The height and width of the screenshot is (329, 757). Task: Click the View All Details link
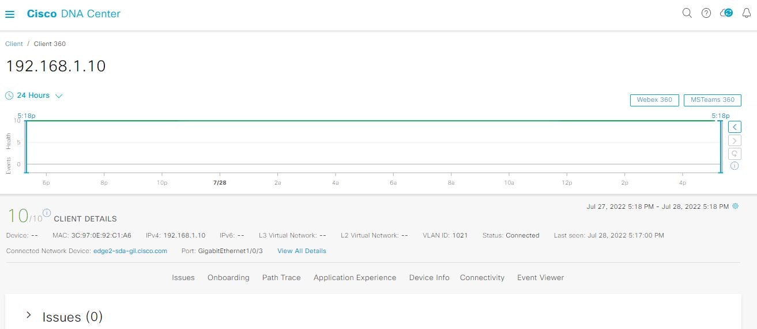[302, 251]
